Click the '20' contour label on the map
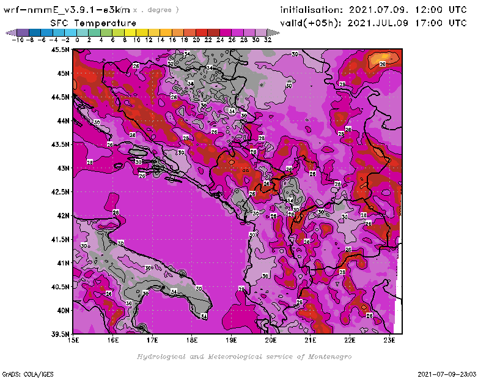The width and height of the screenshot is (489, 378). point(383,64)
